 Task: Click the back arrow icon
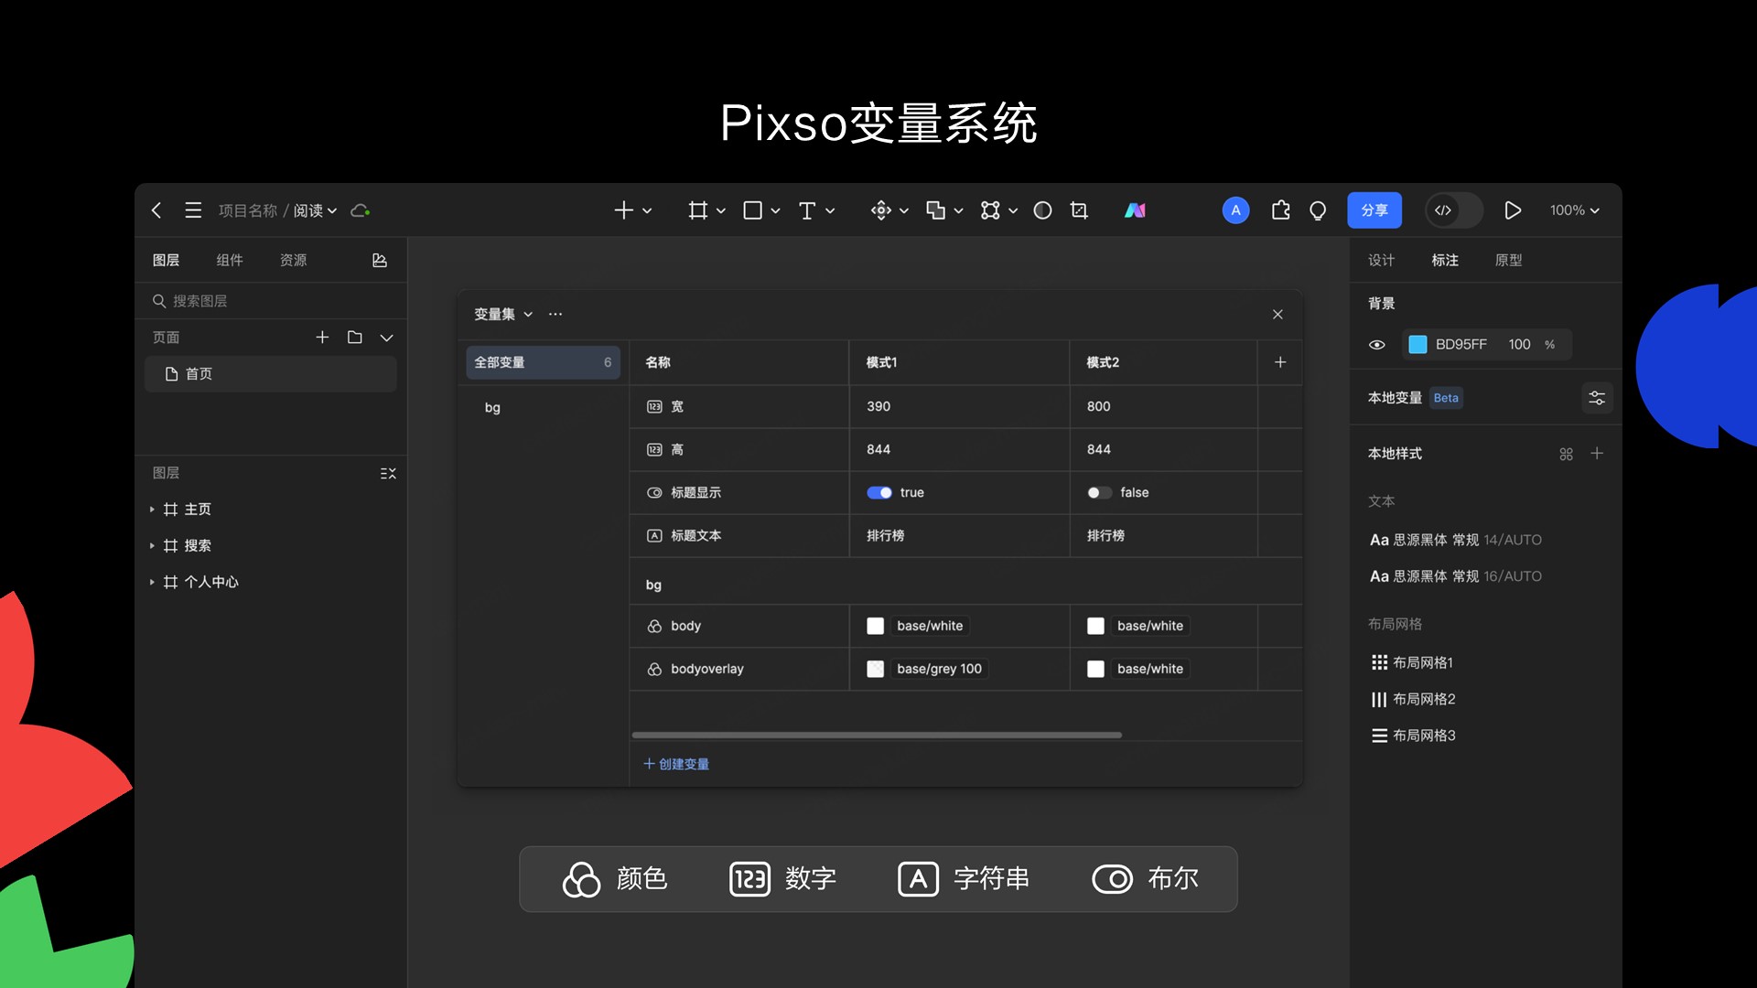click(156, 210)
